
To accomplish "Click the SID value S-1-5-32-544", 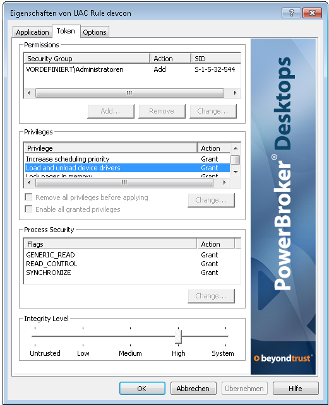I will point(215,69).
